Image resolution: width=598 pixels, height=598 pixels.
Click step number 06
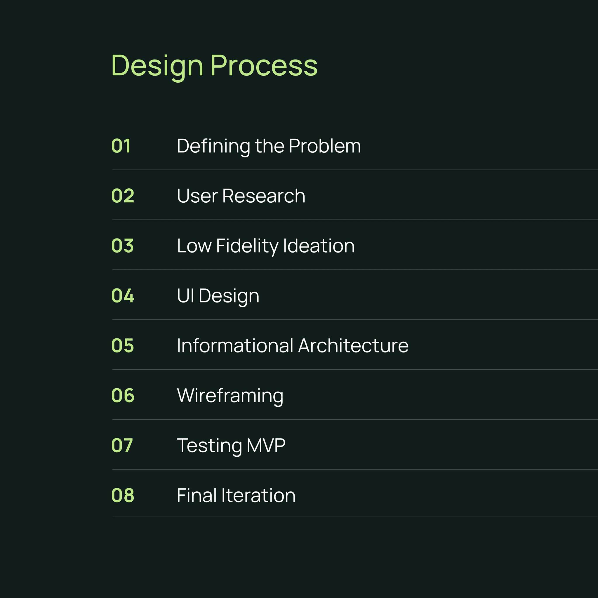coord(123,396)
